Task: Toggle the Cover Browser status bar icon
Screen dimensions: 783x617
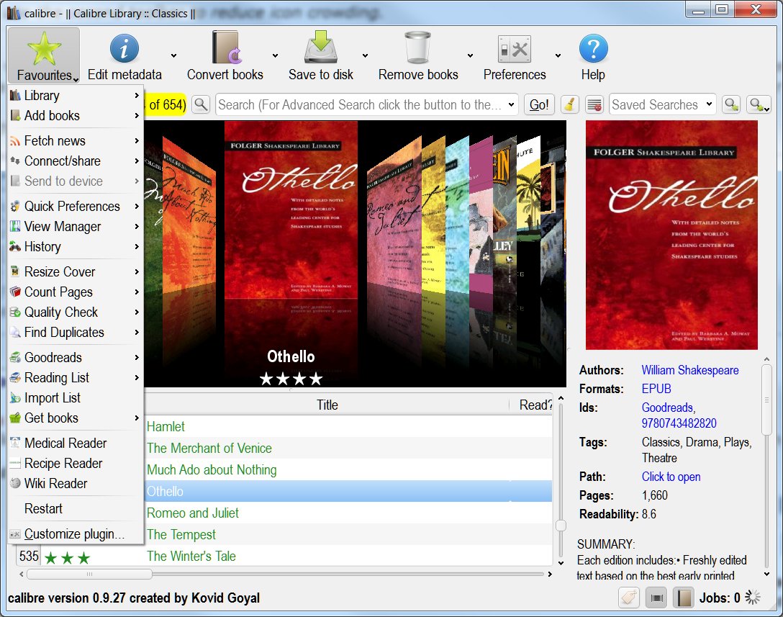Action: click(656, 597)
